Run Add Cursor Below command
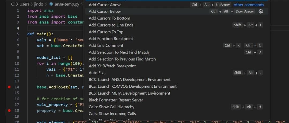289x123 pixels. 177,11
